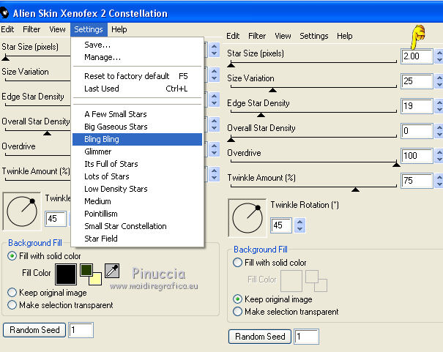Select right Fill with solid color radio
Screen dimensions: 443x352
237,263
